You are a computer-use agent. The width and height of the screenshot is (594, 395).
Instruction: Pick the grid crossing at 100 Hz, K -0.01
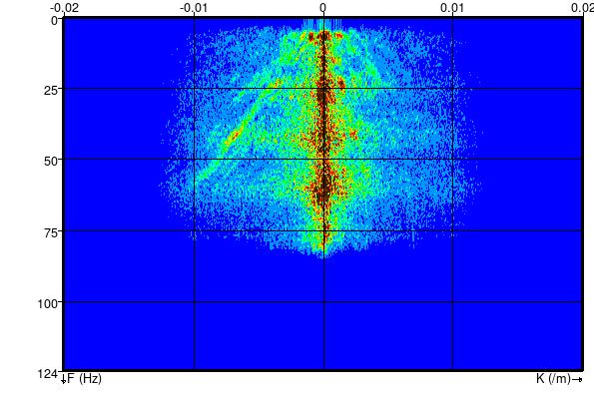pos(195,301)
